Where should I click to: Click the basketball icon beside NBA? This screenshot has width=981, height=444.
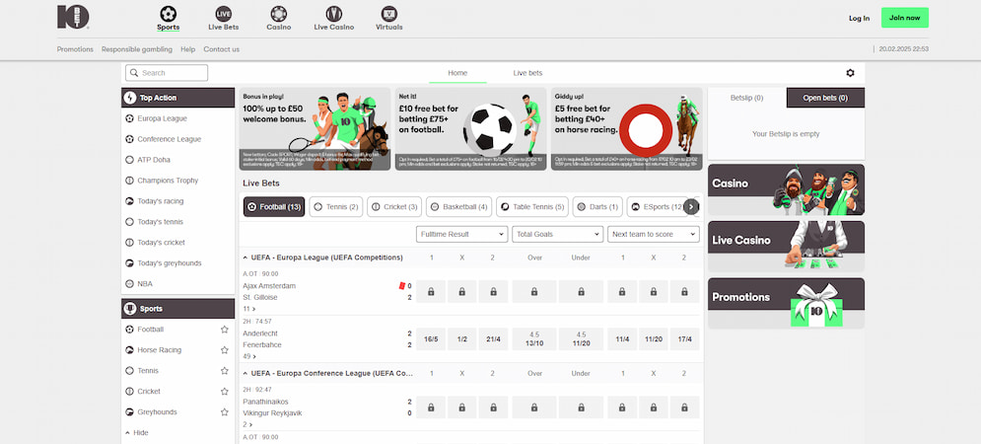[x=129, y=284]
